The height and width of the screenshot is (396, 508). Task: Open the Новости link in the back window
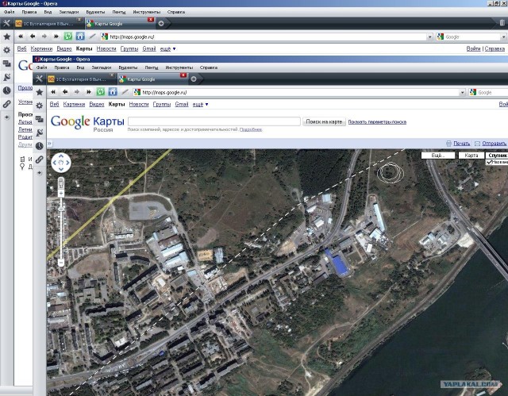(x=106, y=48)
